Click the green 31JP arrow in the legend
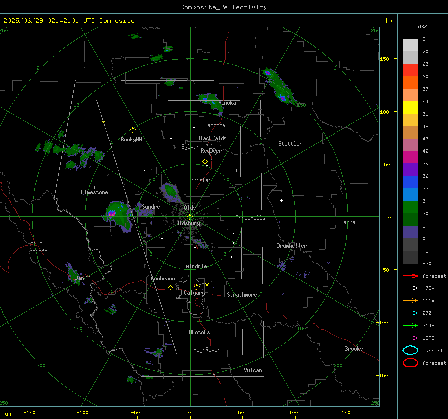 pyautogui.click(x=410, y=325)
